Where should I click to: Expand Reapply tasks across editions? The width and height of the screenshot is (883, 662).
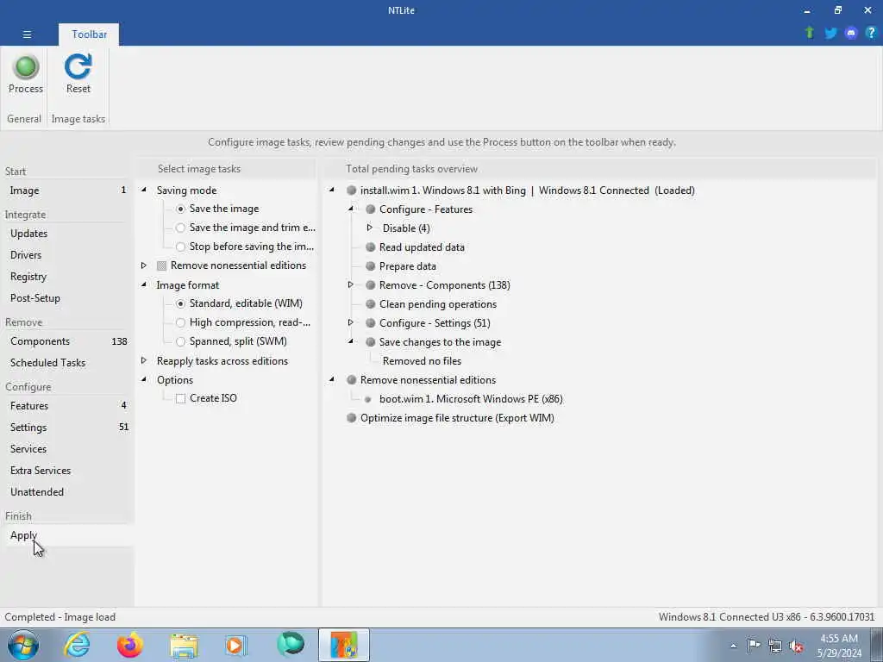(144, 360)
